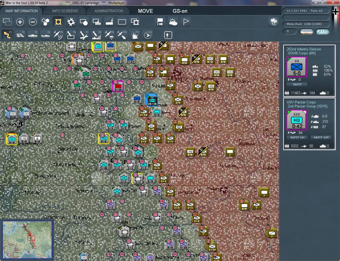Click the grey pill beside the teal one
Screen dimensions: 340x261
point(306,32)
